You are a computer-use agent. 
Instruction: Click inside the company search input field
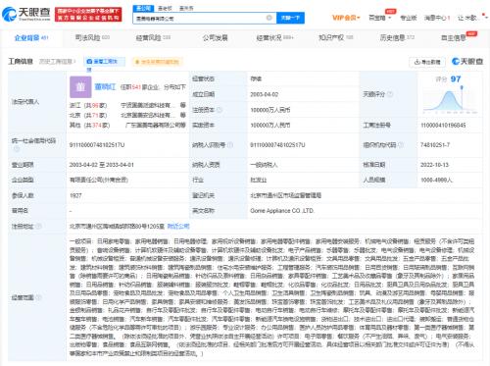point(199,18)
